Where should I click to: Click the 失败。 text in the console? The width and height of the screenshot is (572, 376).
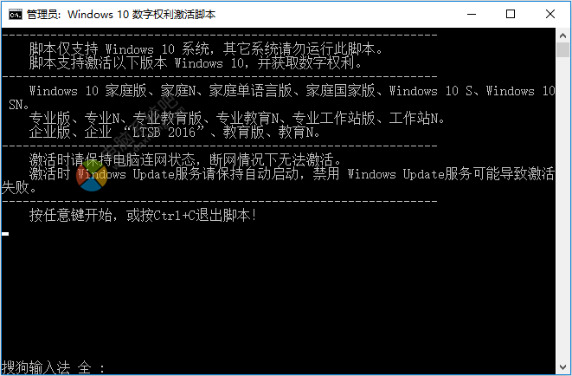tap(19, 188)
